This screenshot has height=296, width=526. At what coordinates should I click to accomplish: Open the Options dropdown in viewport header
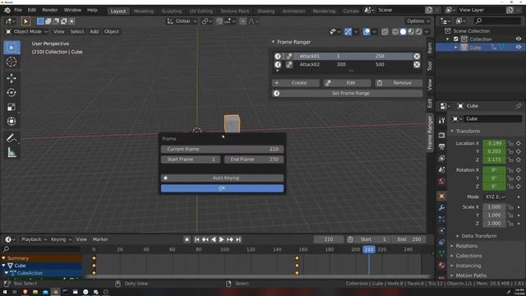click(x=418, y=21)
